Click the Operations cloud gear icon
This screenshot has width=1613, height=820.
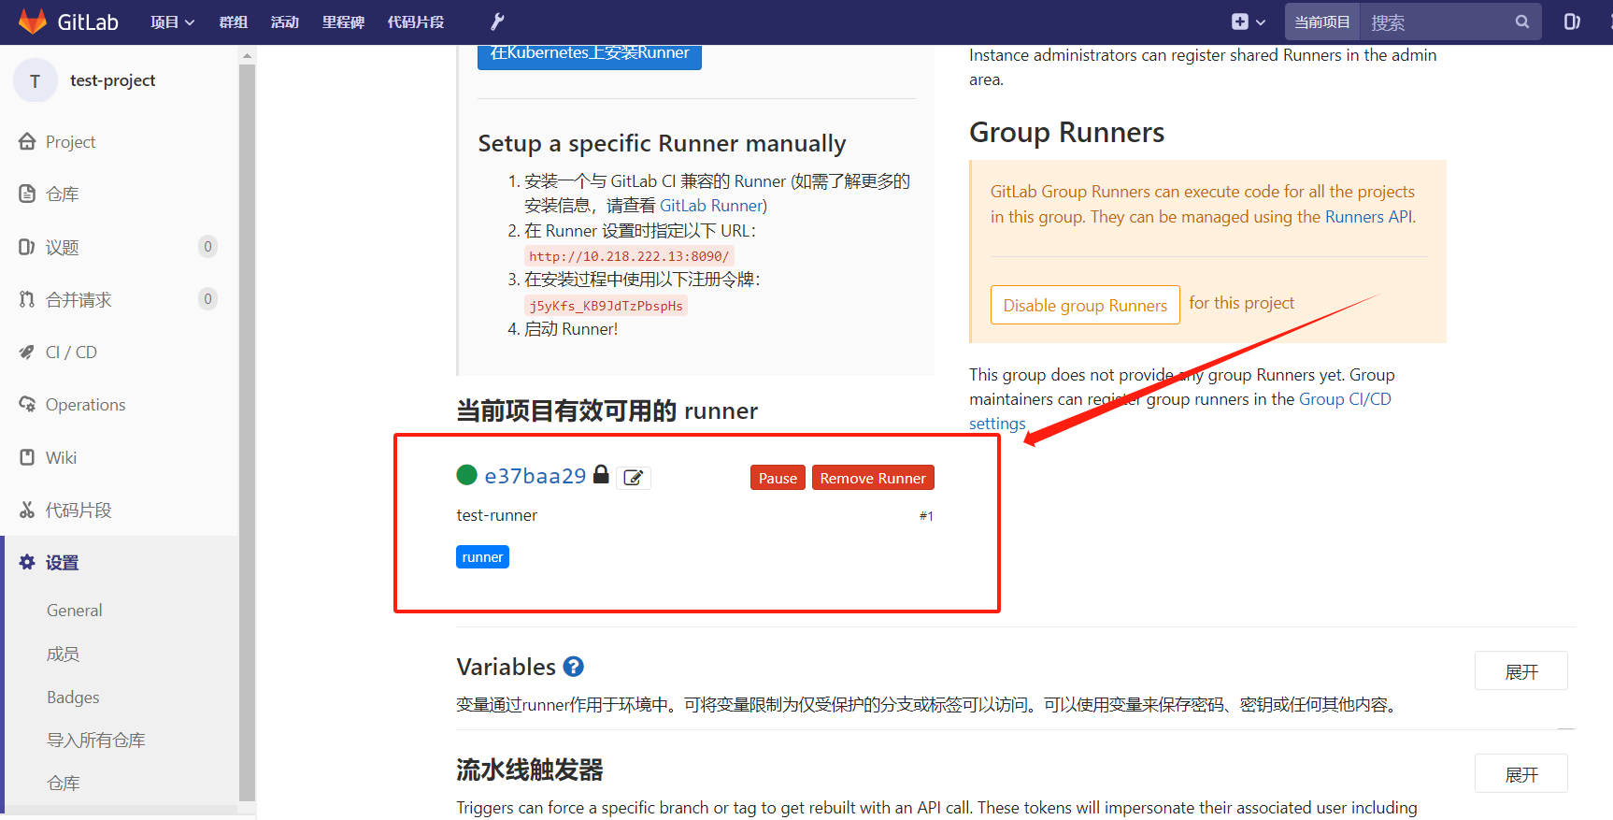point(27,404)
